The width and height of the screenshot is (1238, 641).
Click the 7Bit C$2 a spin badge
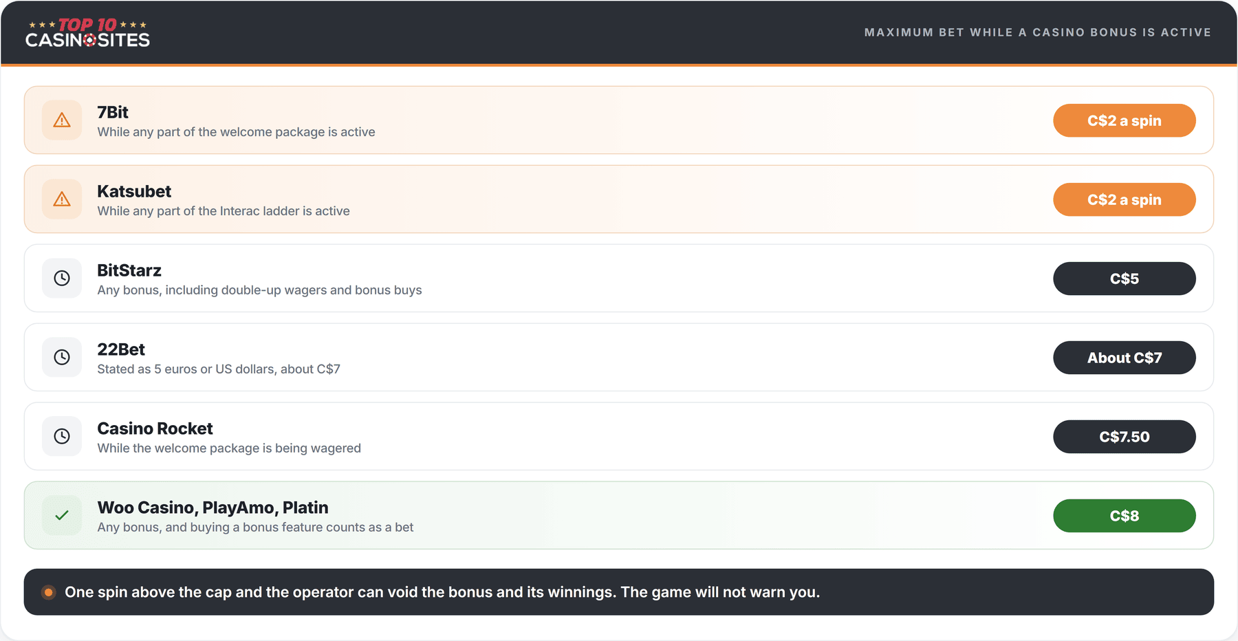[1125, 120]
